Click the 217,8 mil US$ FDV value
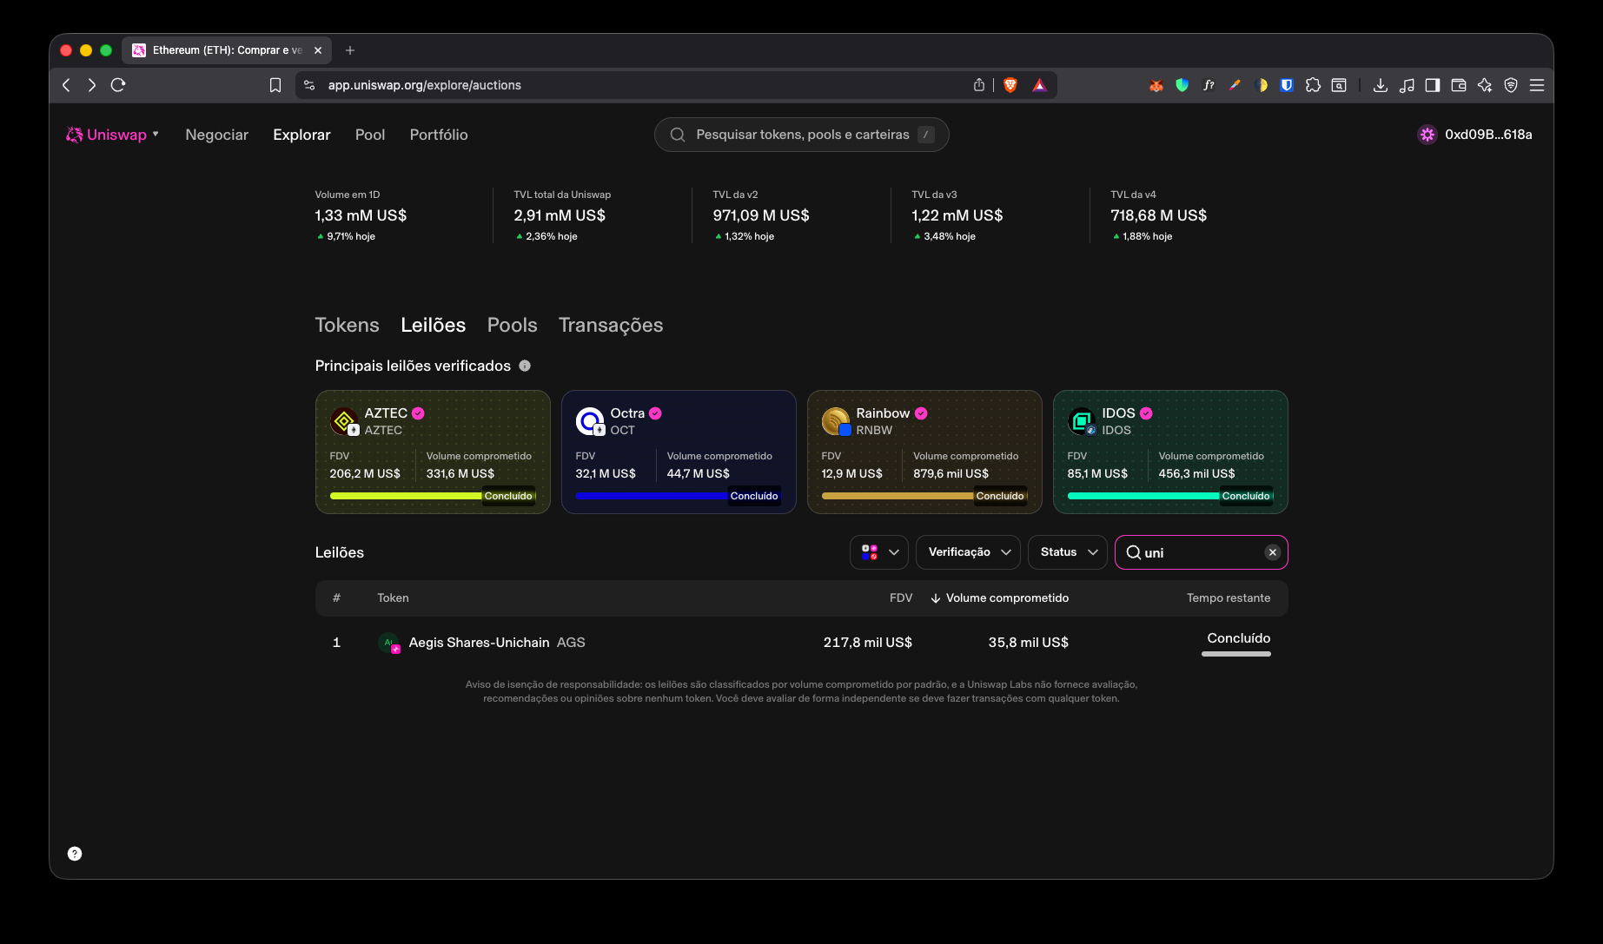Image resolution: width=1603 pixels, height=944 pixels. (x=867, y=643)
